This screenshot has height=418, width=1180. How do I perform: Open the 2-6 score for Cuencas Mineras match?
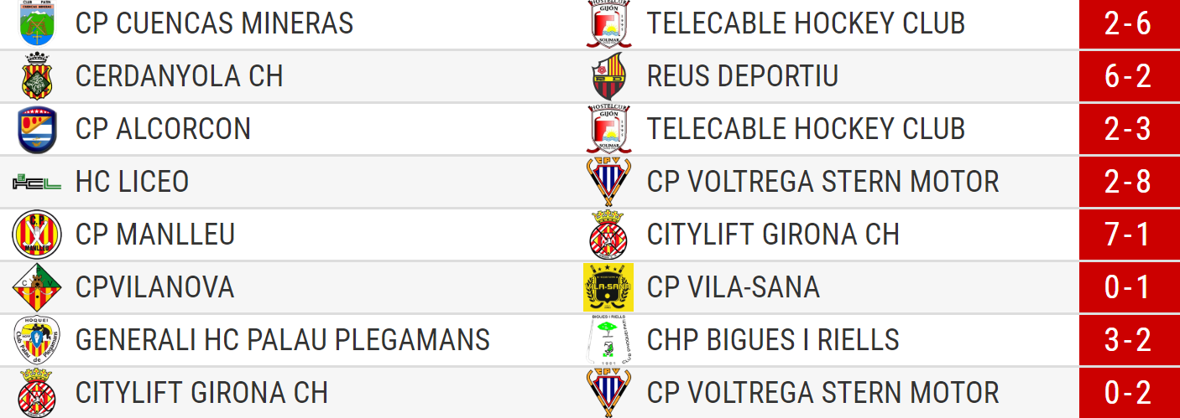[x=1127, y=23]
